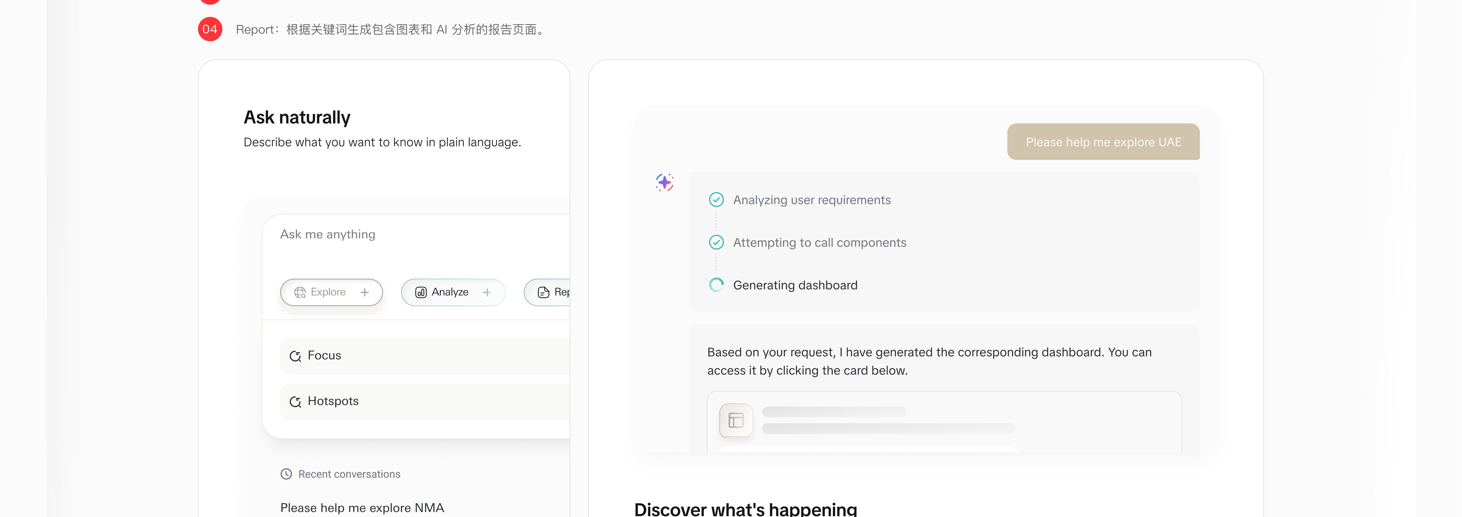Click the search icon beside Focus
Image resolution: width=1462 pixels, height=517 pixels.
click(295, 356)
